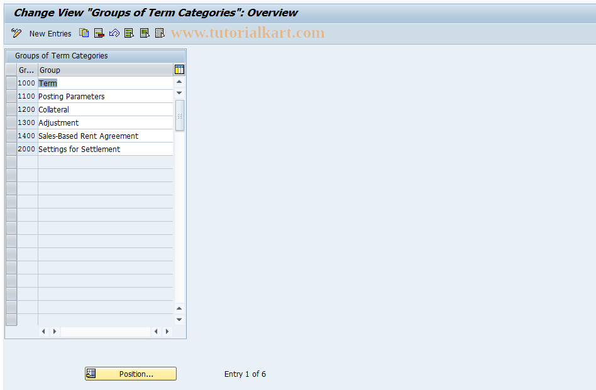
Task: Click the 1400 group number cell
Action: (x=27, y=136)
